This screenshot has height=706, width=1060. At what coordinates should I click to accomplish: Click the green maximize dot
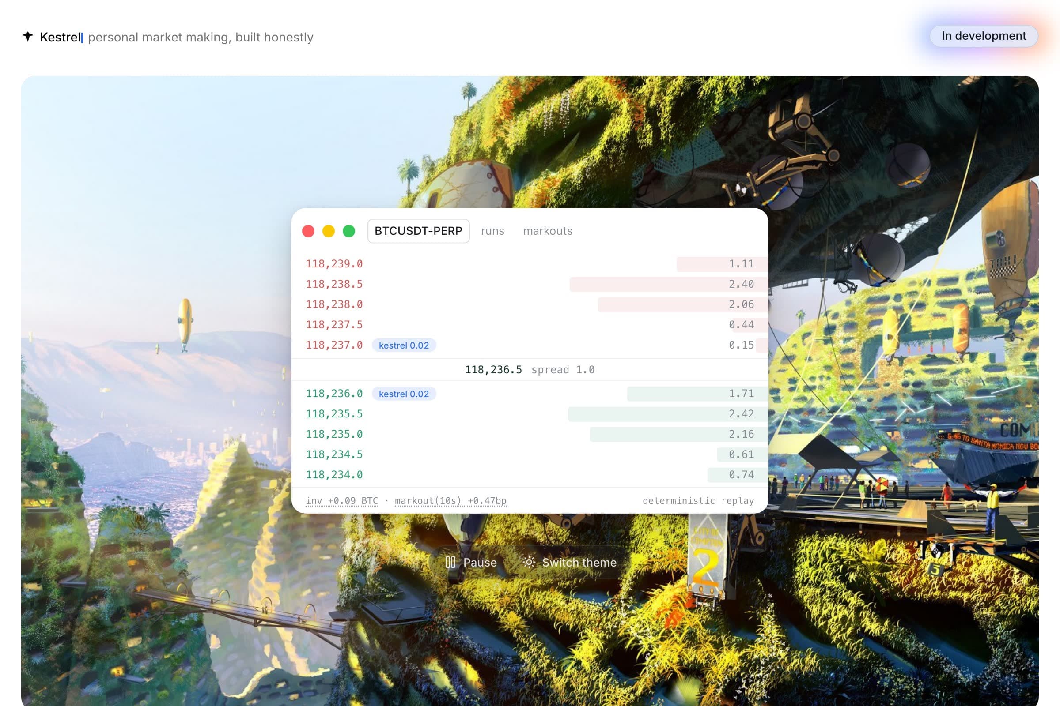pyautogui.click(x=349, y=231)
